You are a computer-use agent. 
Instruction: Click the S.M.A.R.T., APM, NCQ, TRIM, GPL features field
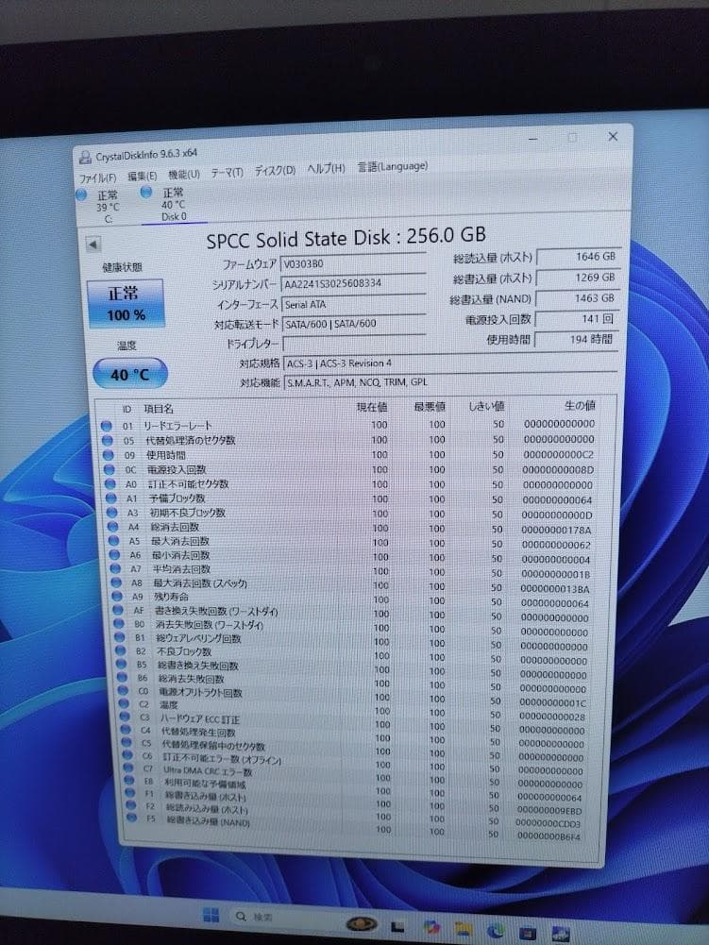pyautogui.click(x=450, y=382)
